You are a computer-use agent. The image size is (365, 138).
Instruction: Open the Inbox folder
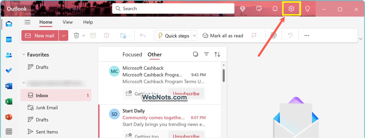click(56, 95)
